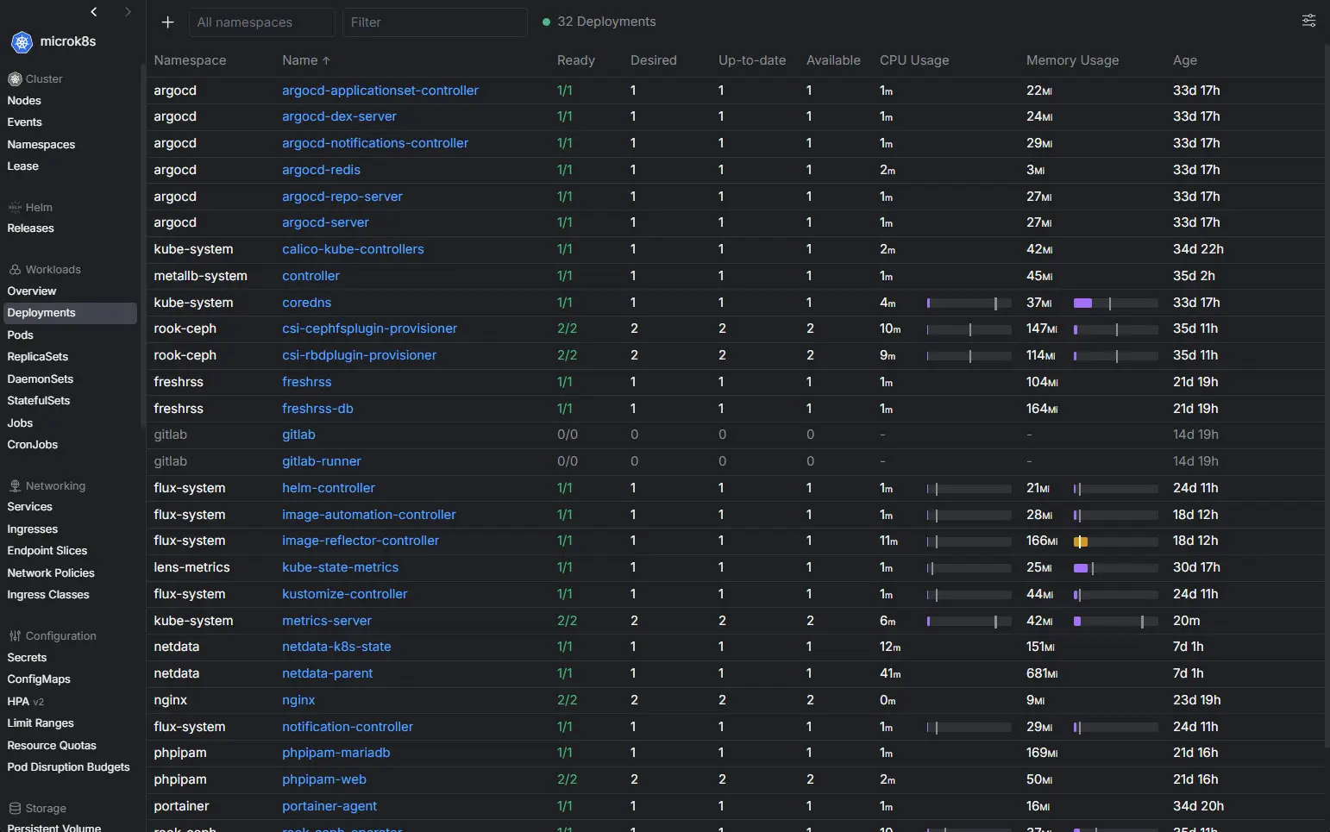Open the argocd-redis deployment link
The height and width of the screenshot is (832, 1330).
point(321,170)
